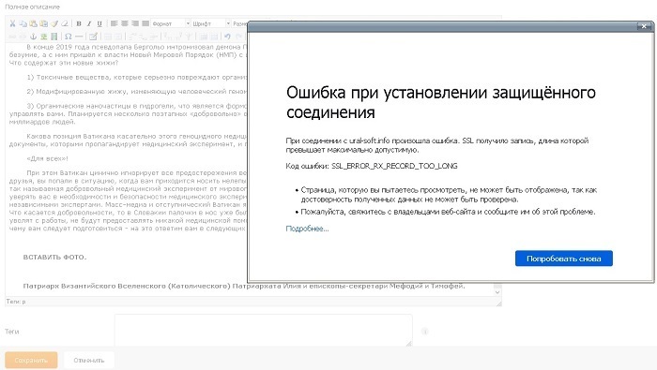The width and height of the screenshot is (657, 370).
Task: Toggle italic formatting (I)
Action: [89, 23]
